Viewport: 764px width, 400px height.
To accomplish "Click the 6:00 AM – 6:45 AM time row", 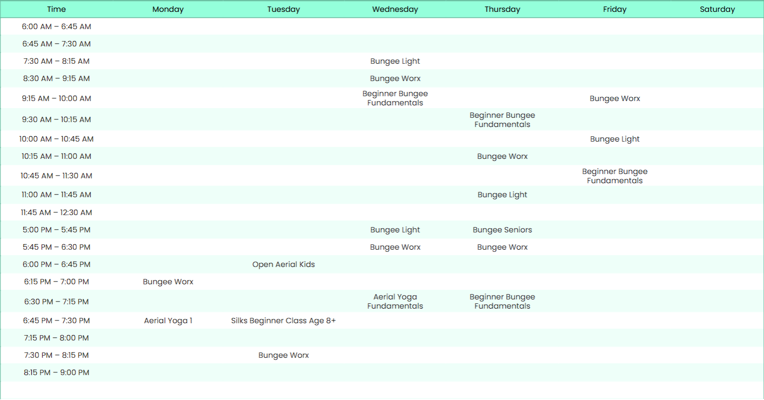I will click(57, 26).
